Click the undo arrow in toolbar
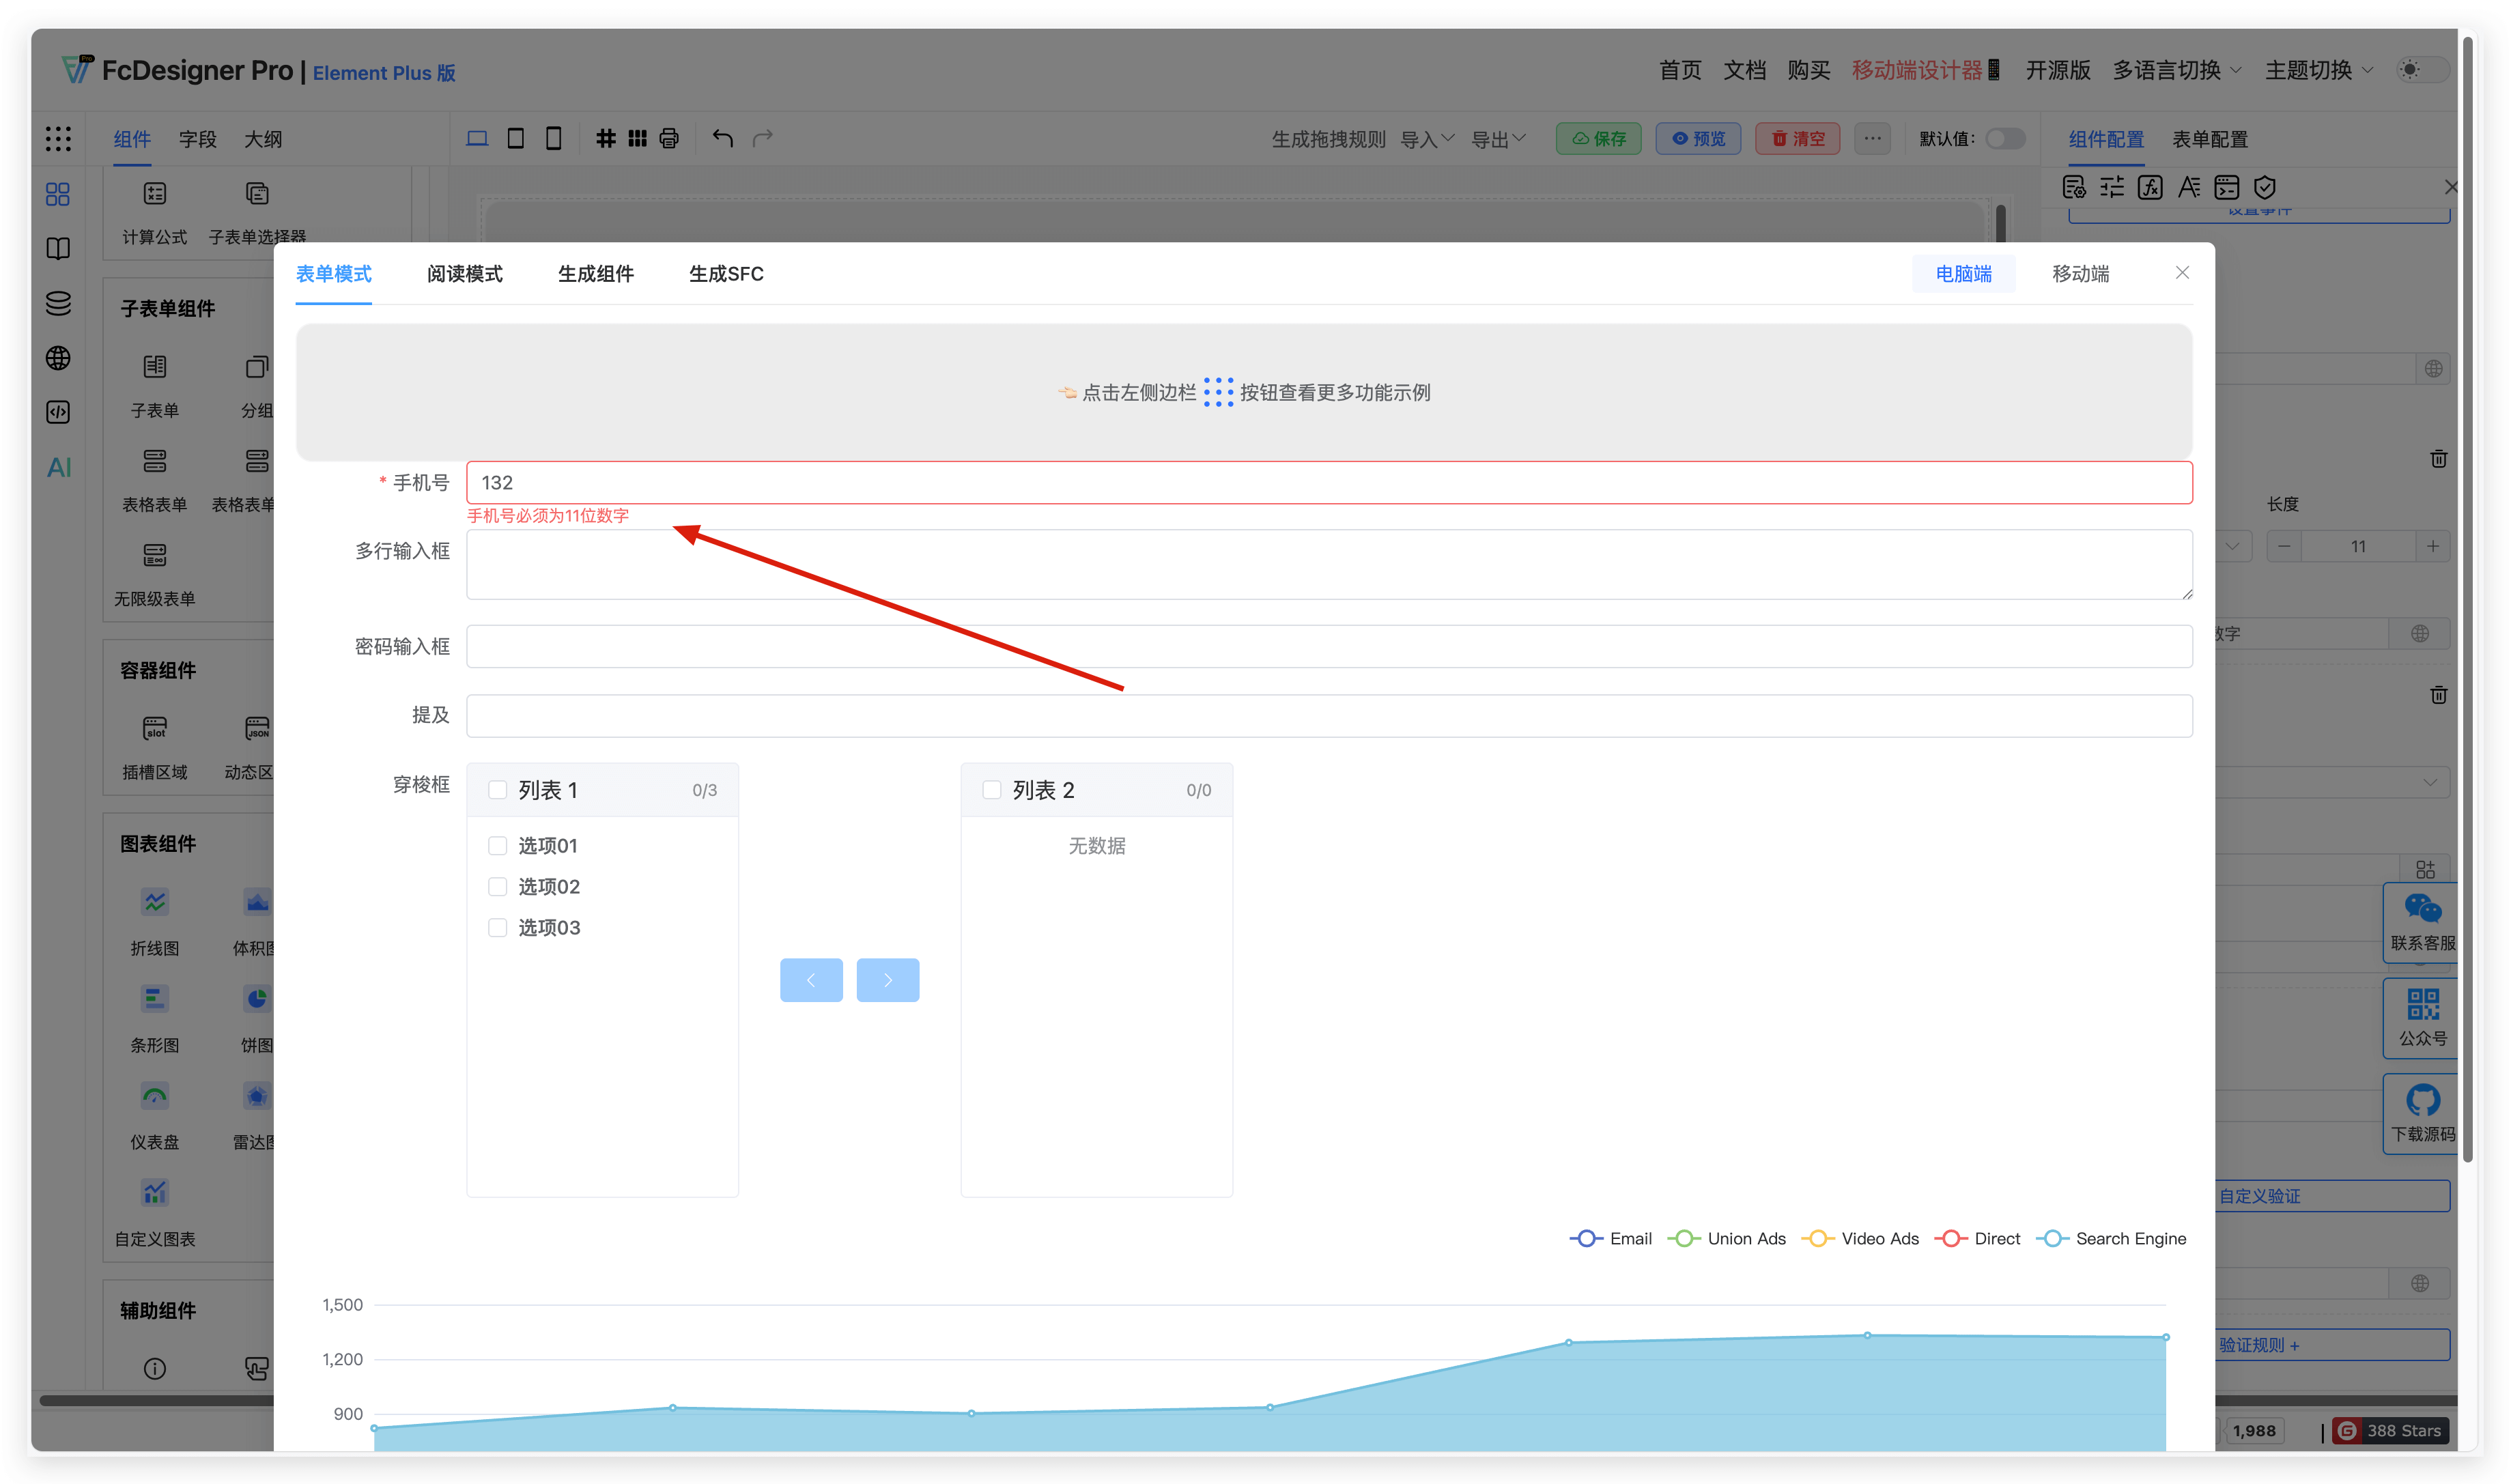 click(x=722, y=138)
